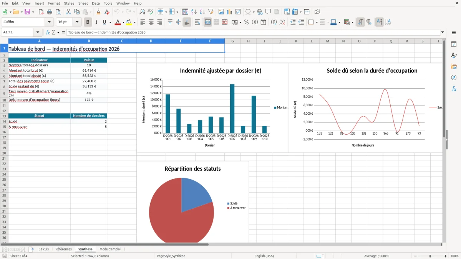The height and width of the screenshot is (259, 461).
Task: Click the zoom slider
Action: click(430, 256)
